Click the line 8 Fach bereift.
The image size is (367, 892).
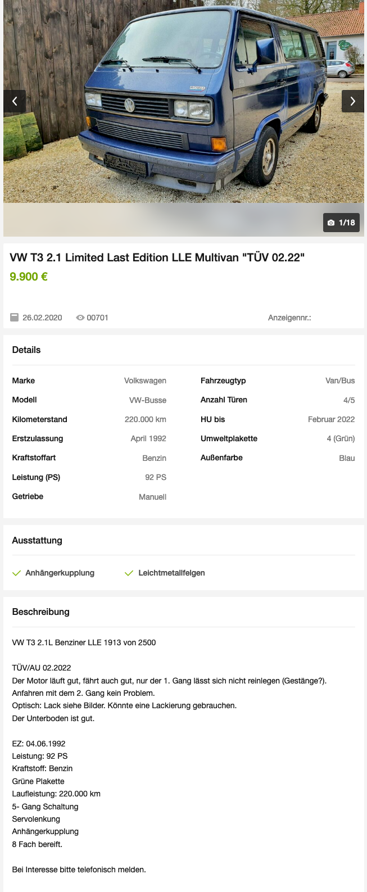tap(37, 844)
